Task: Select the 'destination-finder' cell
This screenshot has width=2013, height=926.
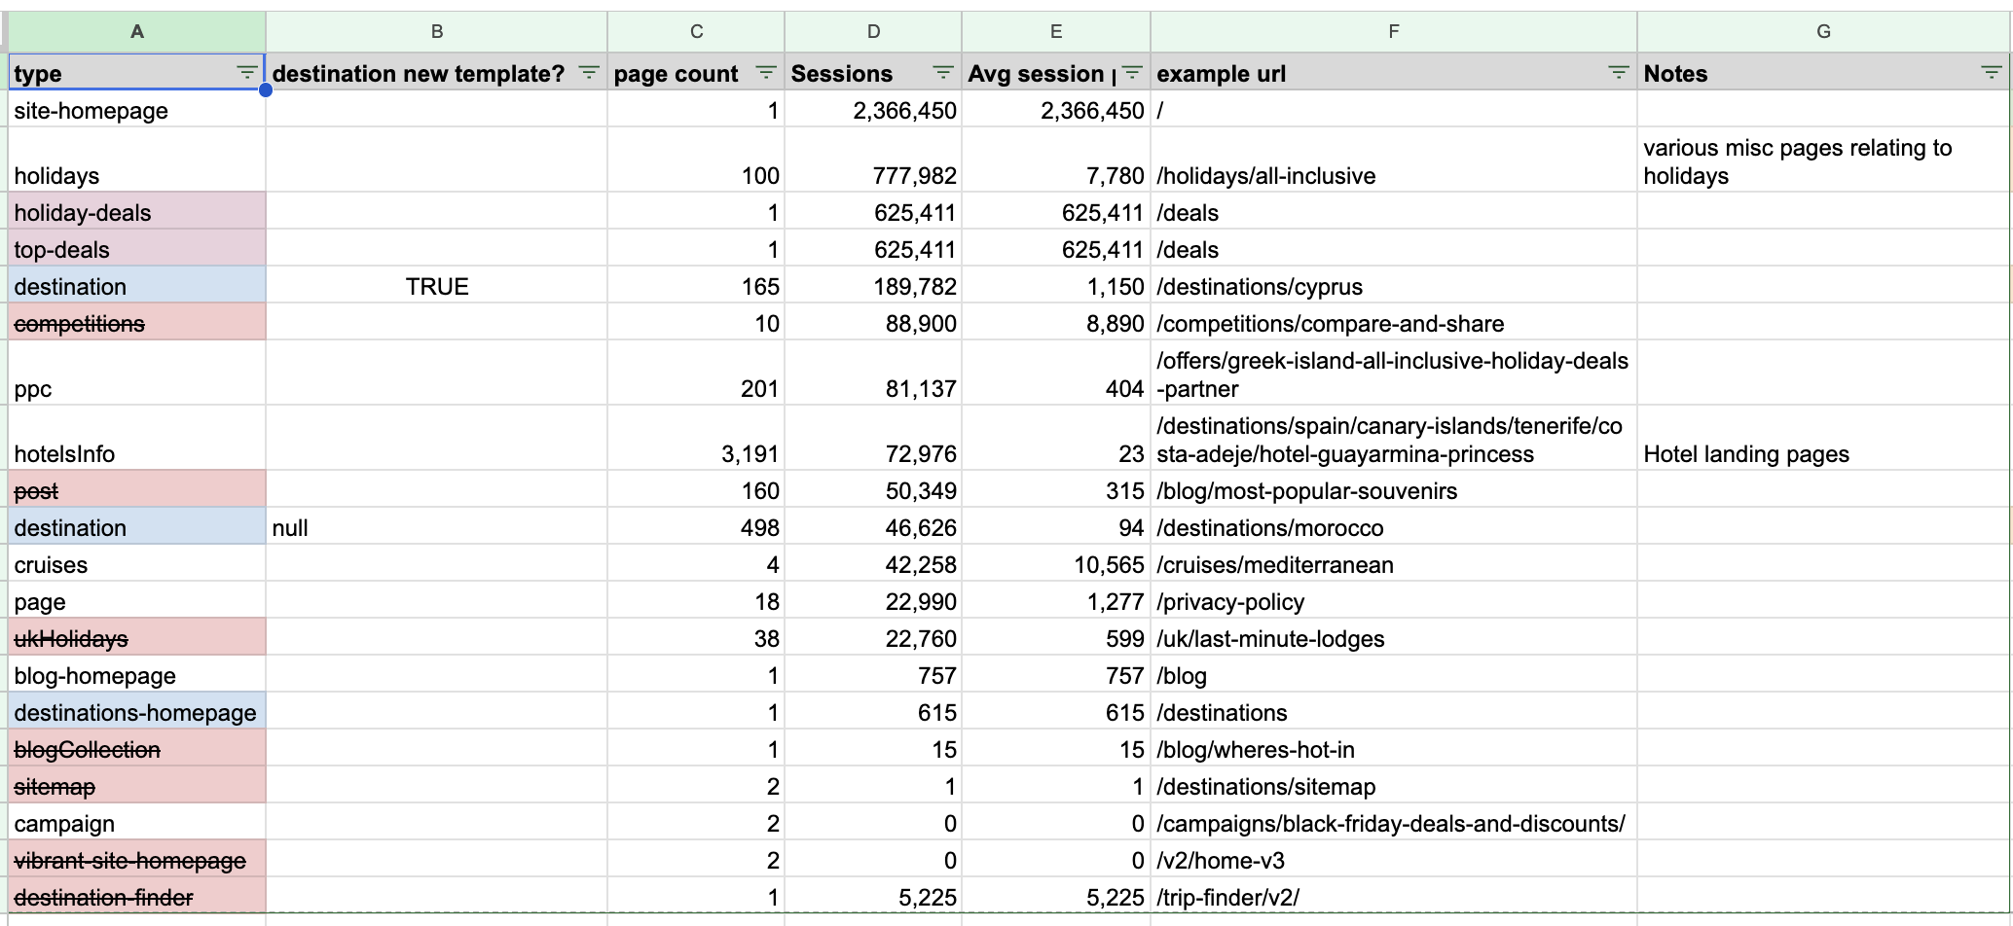Action: click(x=137, y=897)
